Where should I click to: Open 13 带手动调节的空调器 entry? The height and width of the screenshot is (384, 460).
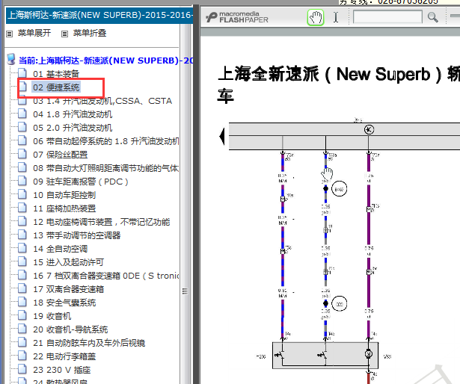click(76, 235)
